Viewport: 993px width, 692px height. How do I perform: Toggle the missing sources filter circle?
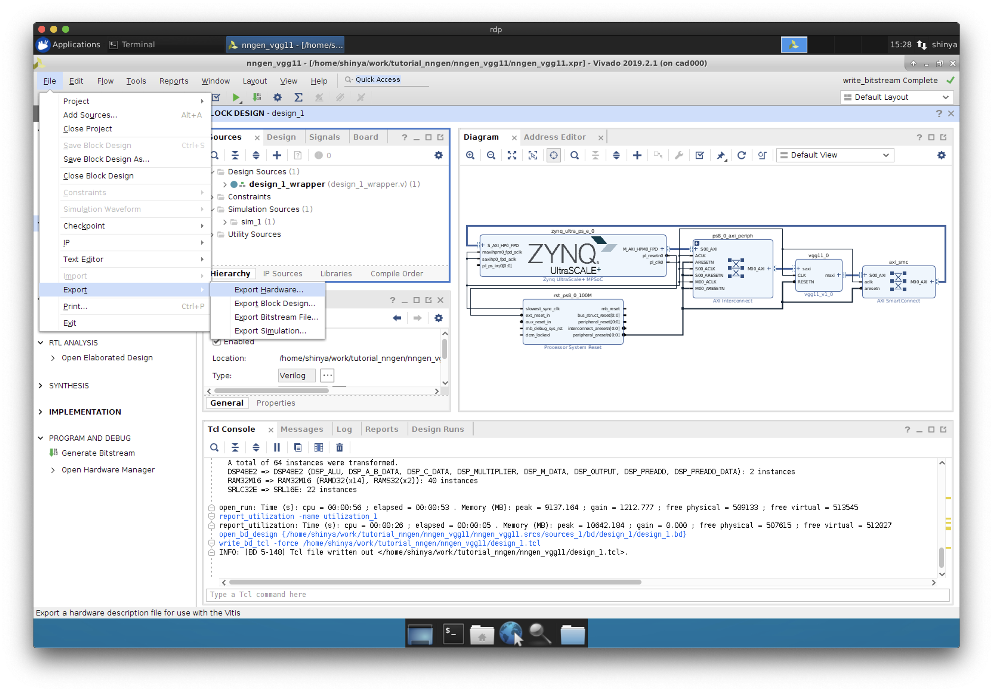click(319, 155)
